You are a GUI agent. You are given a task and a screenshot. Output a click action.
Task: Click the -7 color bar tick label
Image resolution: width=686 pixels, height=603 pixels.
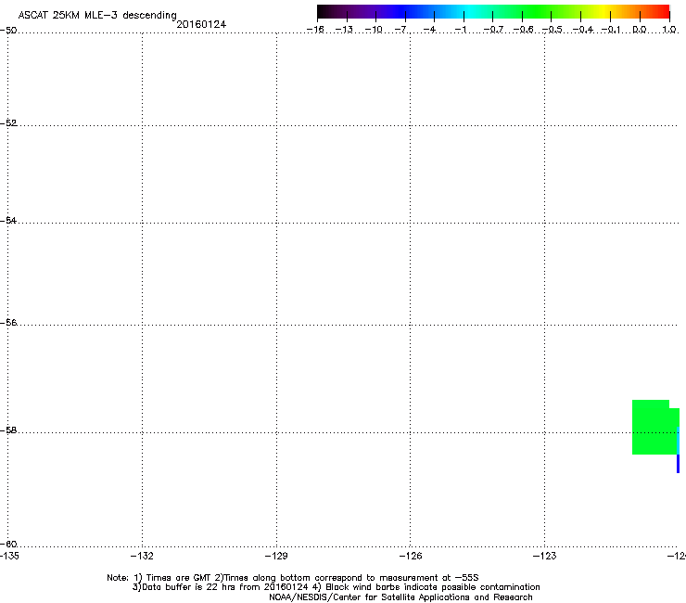point(401,30)
